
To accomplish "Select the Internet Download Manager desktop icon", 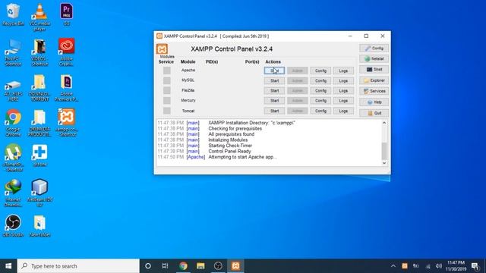I will point(13,193).
